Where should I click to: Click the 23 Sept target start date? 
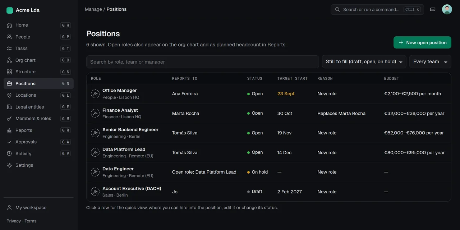[x=286, y=94]
